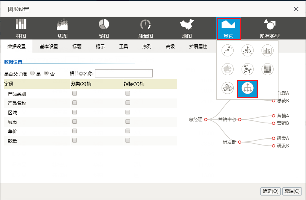Pick the 3D scatter chart icon

(x=248, y=50)
